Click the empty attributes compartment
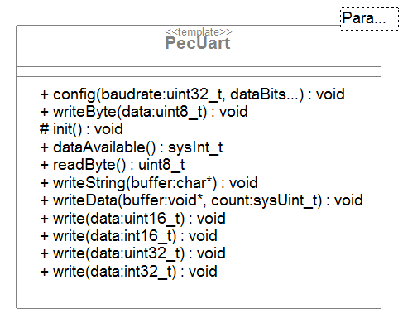Viewport: 403px width, 328px height. [199, 71]
